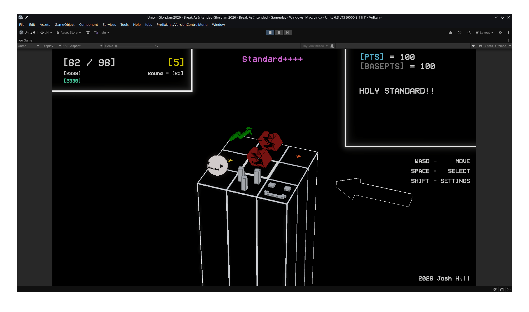Open the GameObject menu
529x312 pixels.
[x=65, y=24]
